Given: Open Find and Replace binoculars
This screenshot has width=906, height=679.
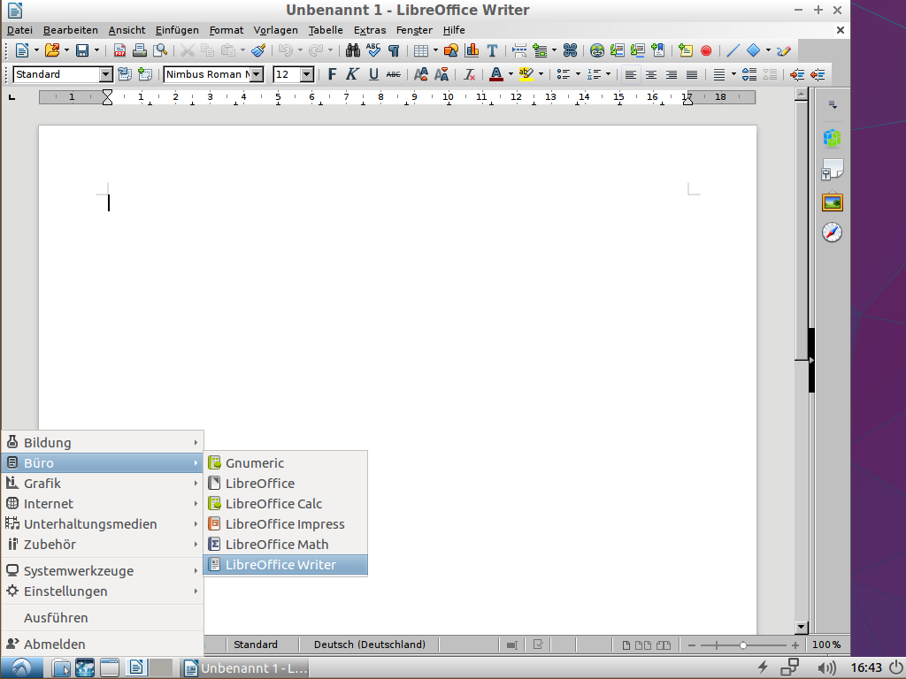Looking at the screenshot, I should pos(352,50).
